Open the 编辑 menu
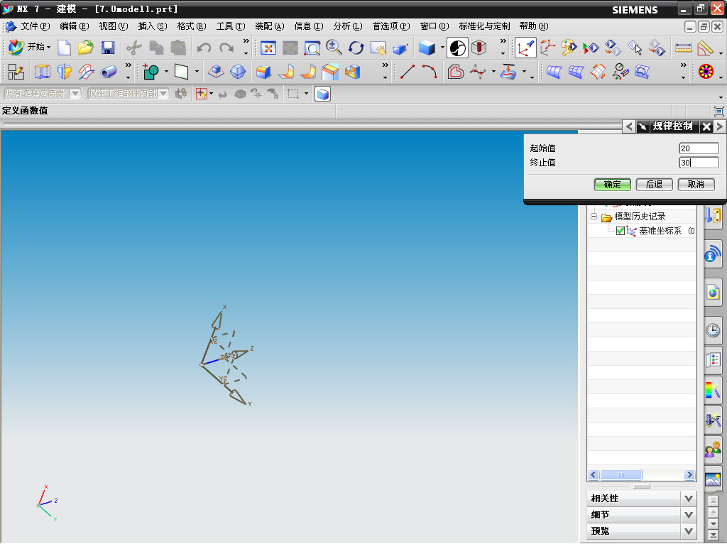This screenshot has width=727, height=544. (74, 26)
